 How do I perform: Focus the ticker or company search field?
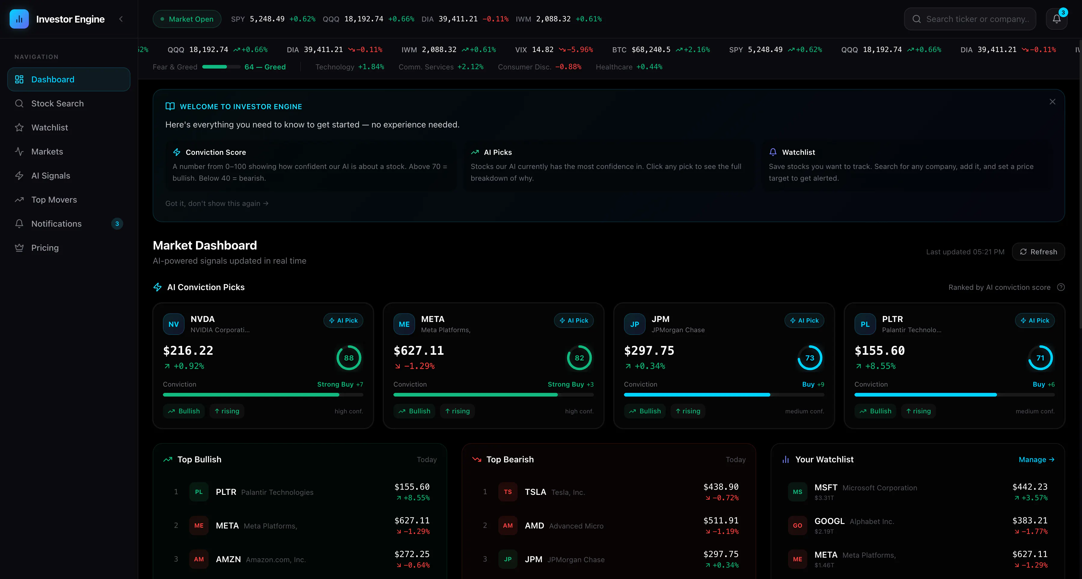pyautogui.click(x=970, y=19)
